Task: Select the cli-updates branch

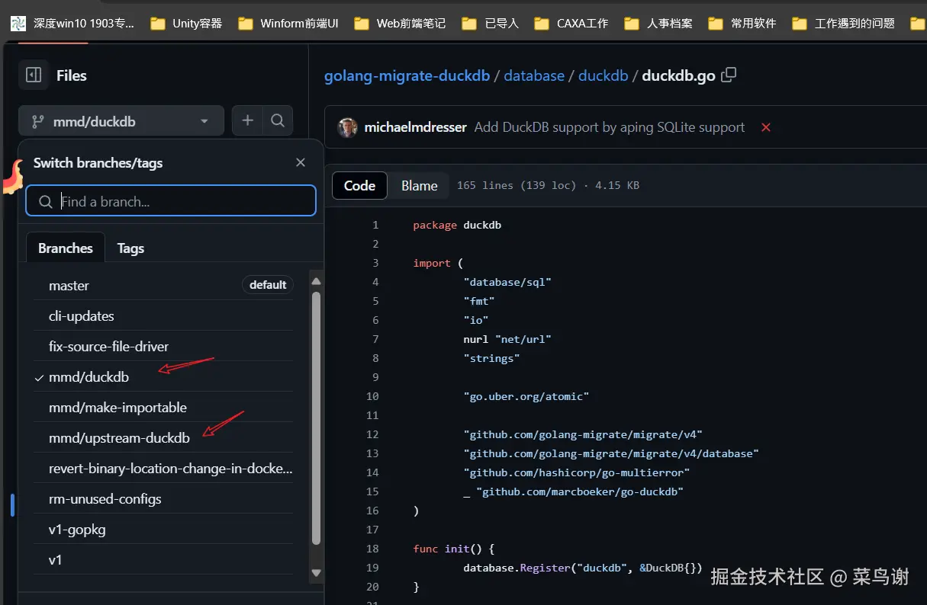Action: click(163, 315)
